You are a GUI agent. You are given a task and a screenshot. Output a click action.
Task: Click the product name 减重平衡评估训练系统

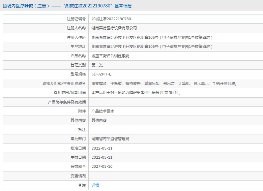pos(110,56)
